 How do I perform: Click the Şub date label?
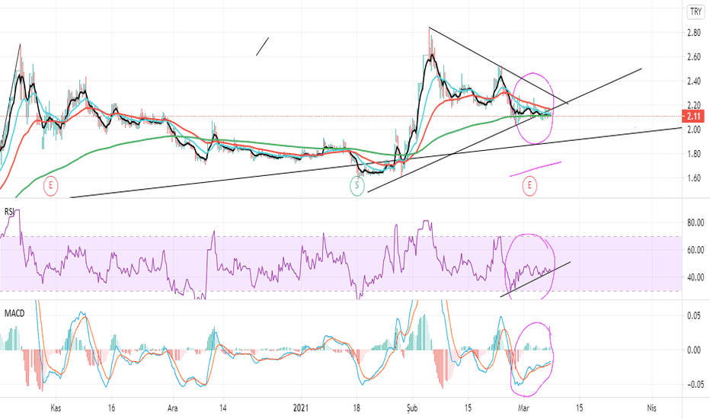[x=411, y=408]
